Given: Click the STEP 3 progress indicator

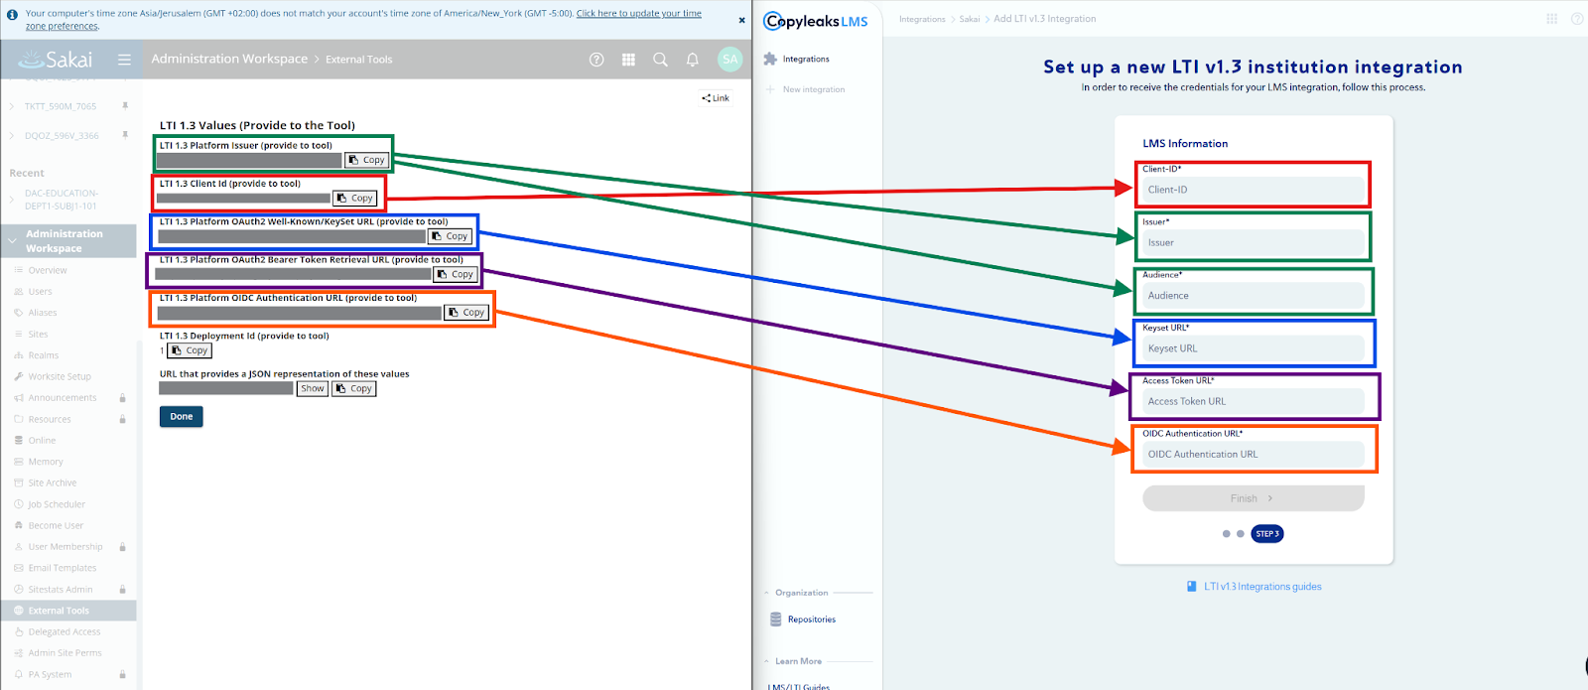Looking at the screenshot, I should [x=1267, y=534].
